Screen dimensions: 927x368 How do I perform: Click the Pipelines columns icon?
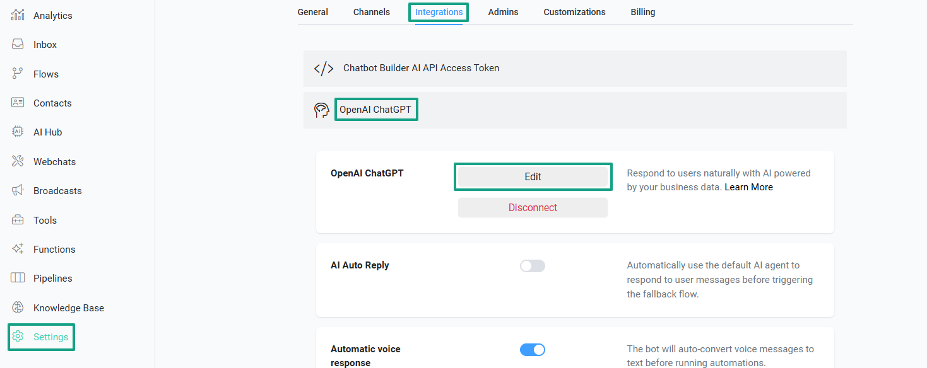click(x=18, y=278)
